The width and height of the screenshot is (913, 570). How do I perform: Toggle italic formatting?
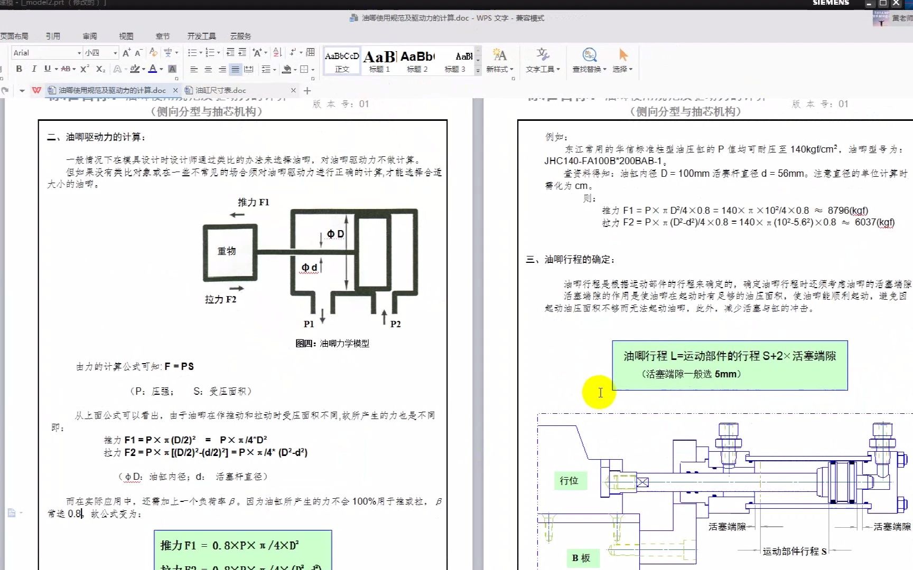click(x=33, y=69)
